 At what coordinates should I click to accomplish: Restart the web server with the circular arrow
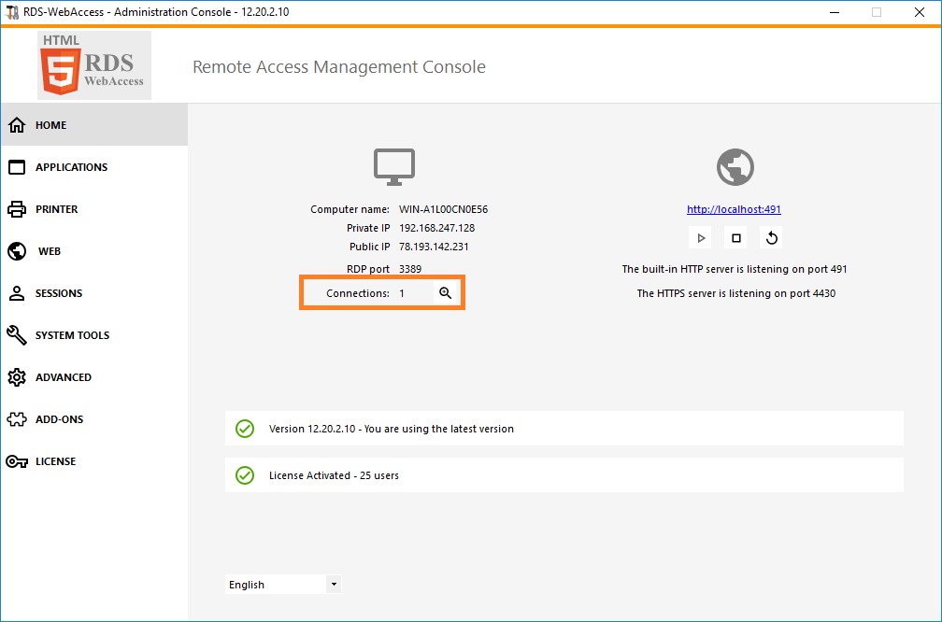click(771, 238)
